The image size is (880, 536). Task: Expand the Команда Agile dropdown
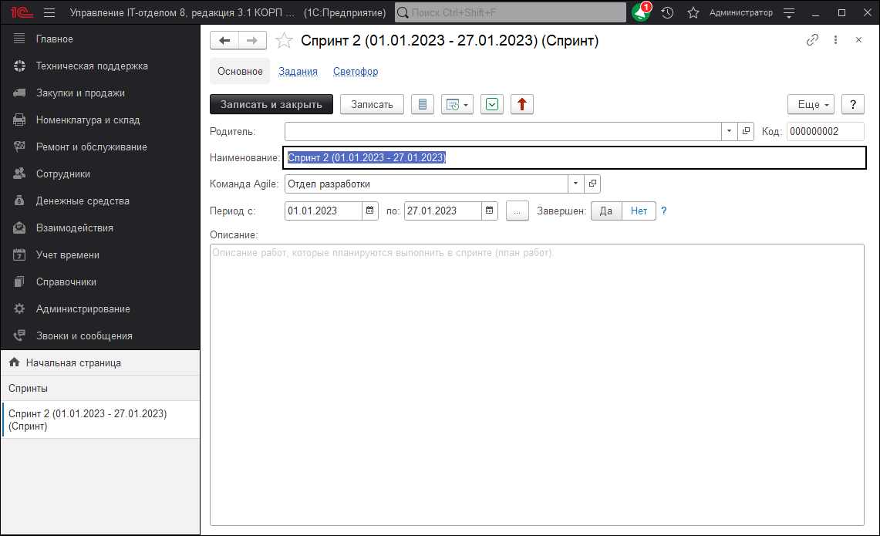click(x=575, y=184)
